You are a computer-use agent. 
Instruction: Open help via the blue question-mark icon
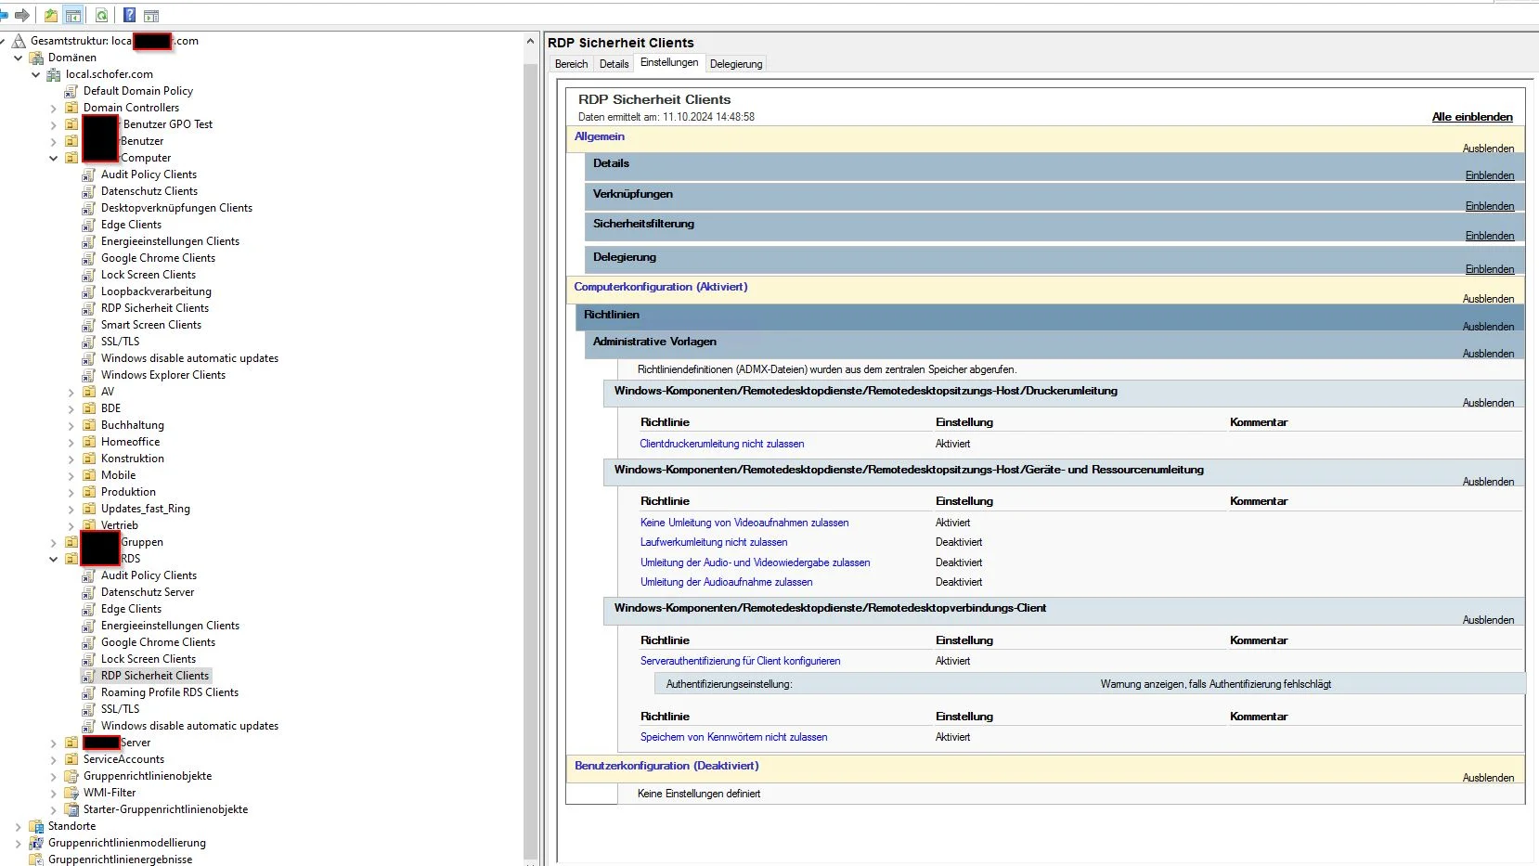[129, 15]
